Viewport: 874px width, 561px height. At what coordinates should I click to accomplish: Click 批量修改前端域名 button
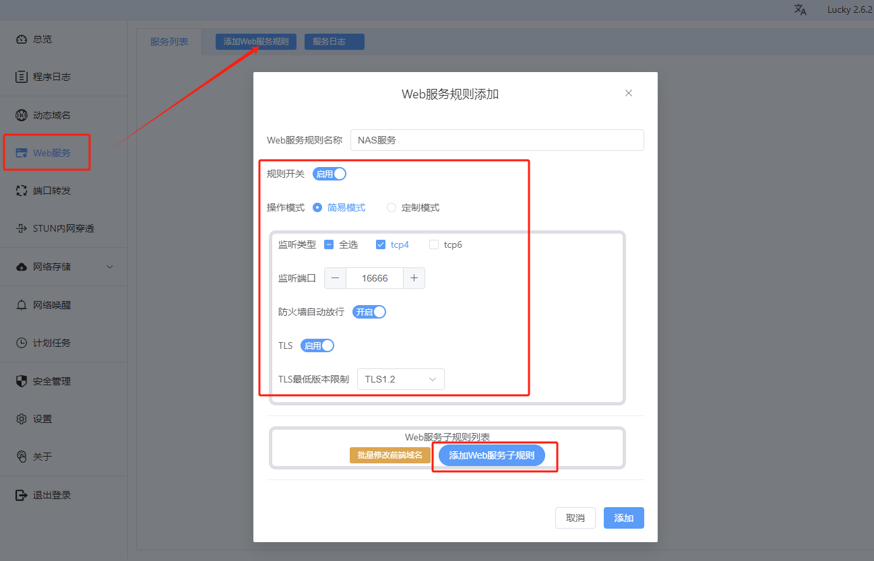(x=390, y=455)
